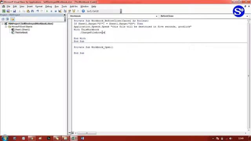Image resolution: width=251 pixels, height=141 pixels.
Task: Click the Reset stop icon
Action: 56,11
